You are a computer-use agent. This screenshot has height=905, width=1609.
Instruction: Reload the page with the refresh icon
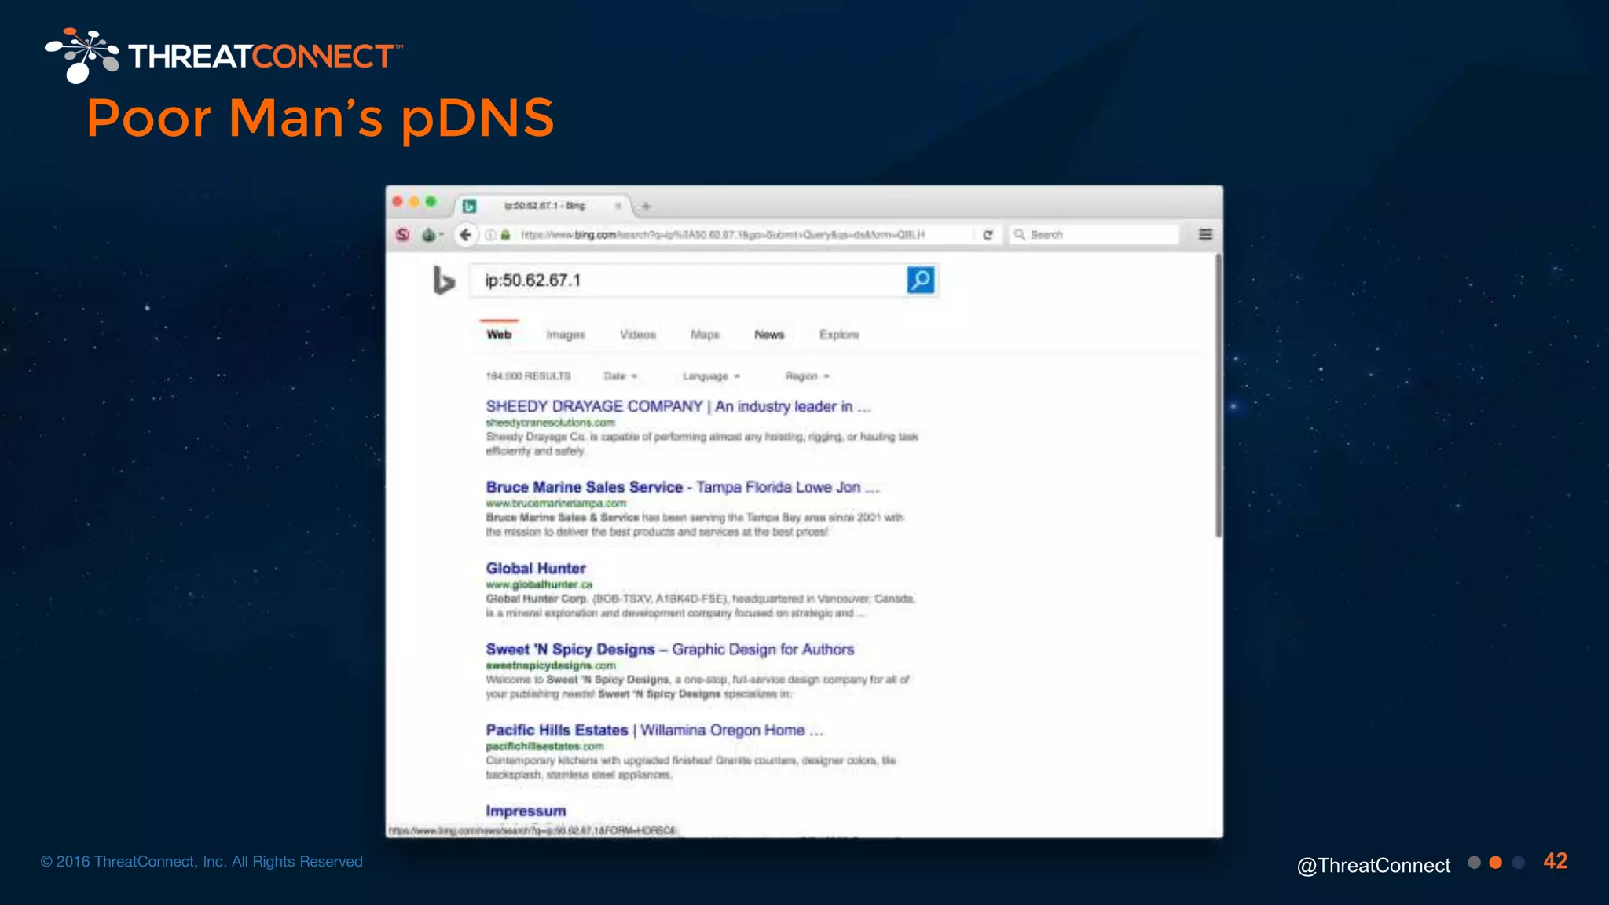pos(988,234)
